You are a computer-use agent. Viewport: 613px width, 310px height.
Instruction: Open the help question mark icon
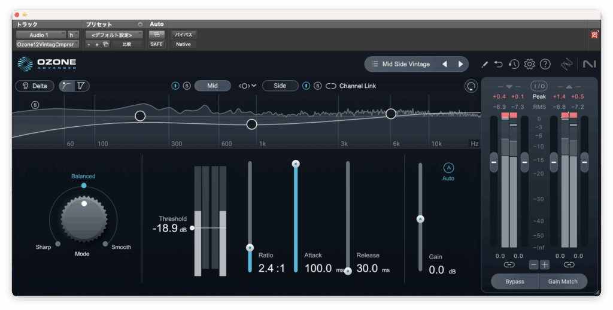click(545, 64)
